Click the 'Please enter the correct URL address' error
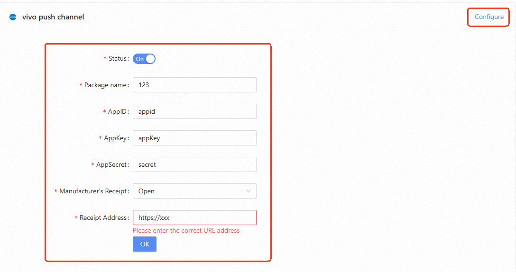This screenshot has height=272, width=516. point(186,231)
